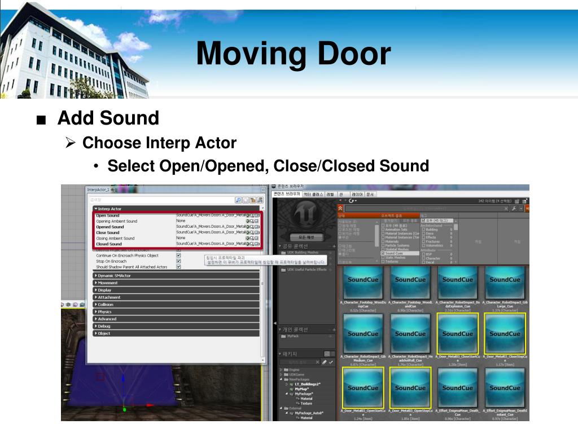
Task: Clear the Content Browser asset search with X
Action: [506, 209]
